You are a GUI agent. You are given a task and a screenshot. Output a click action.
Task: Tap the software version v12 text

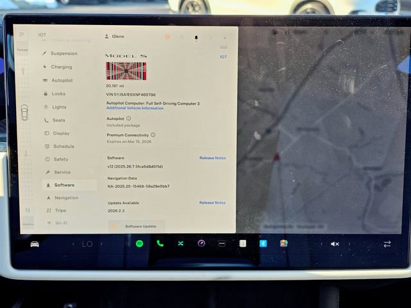[135, 167]
